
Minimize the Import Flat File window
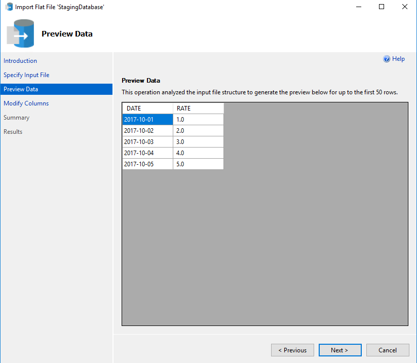click(359, 7)
